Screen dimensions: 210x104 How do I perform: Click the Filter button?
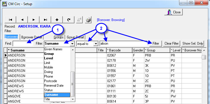(x=156, y=43)
